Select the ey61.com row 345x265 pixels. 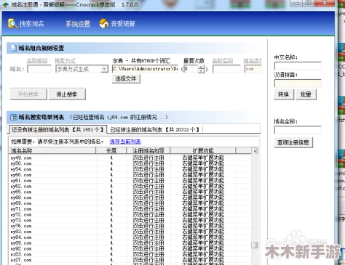point(130,181)
